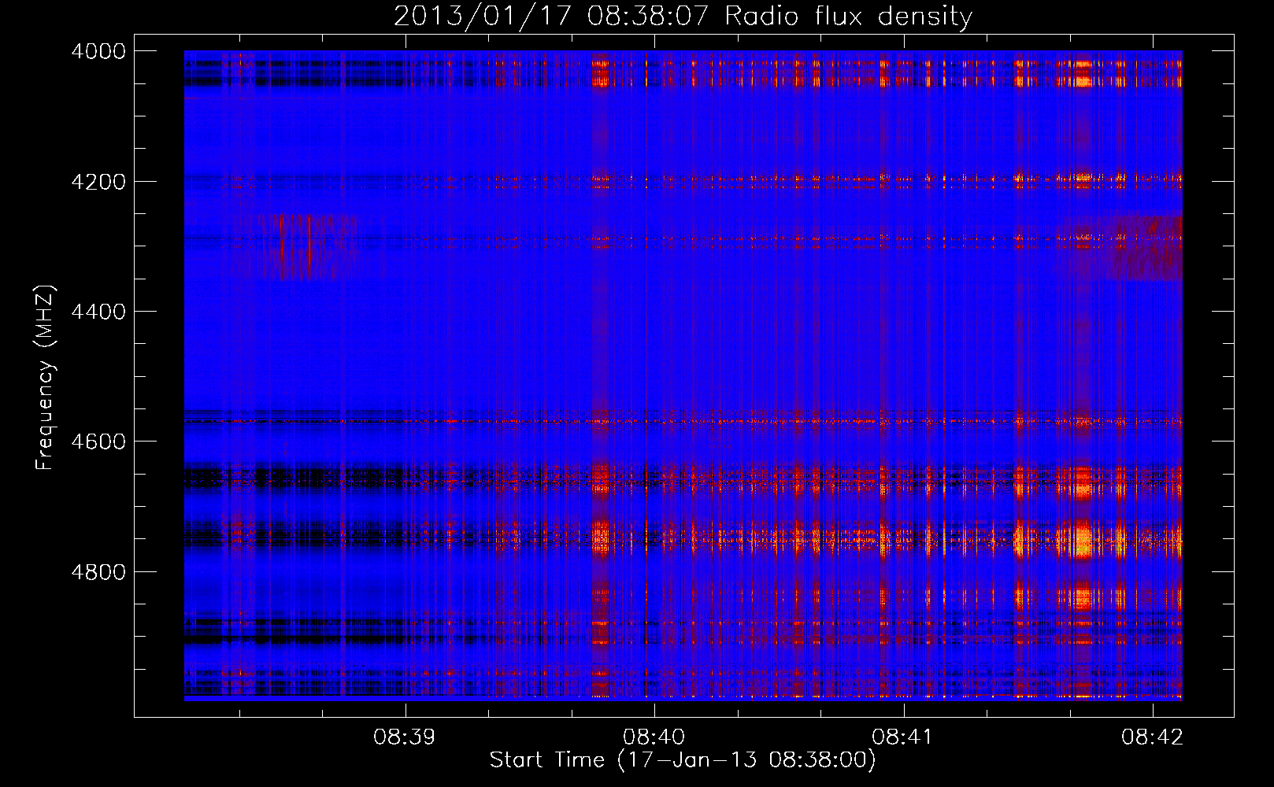Click the 08:39 time axis label
The image size is (1274, 787).
coord(405,737)
